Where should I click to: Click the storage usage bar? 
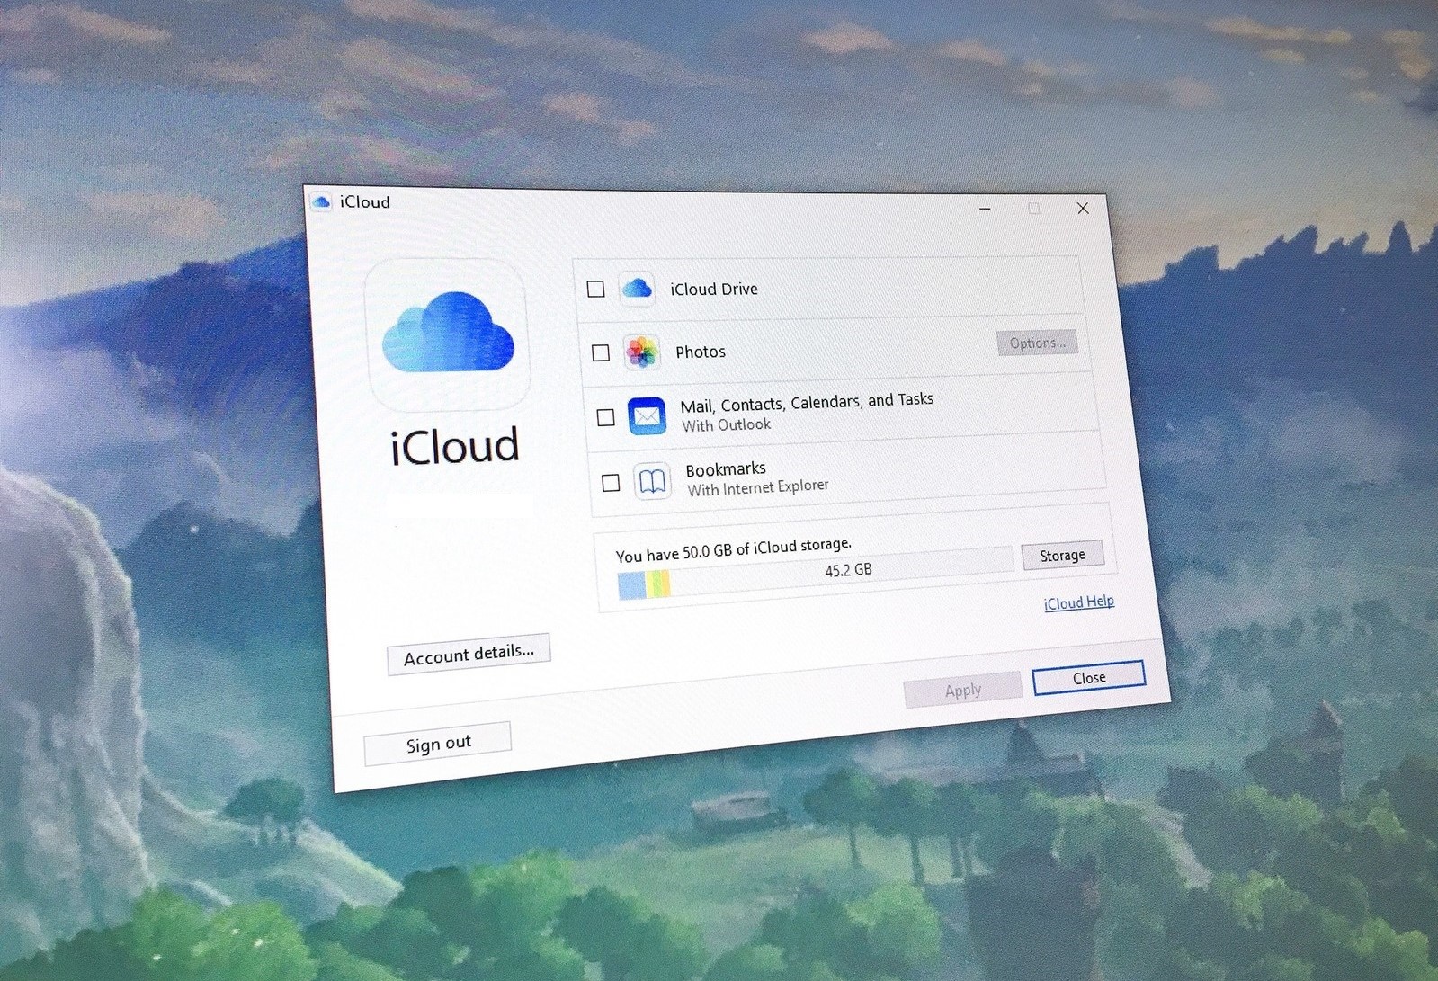coord(816,573)
